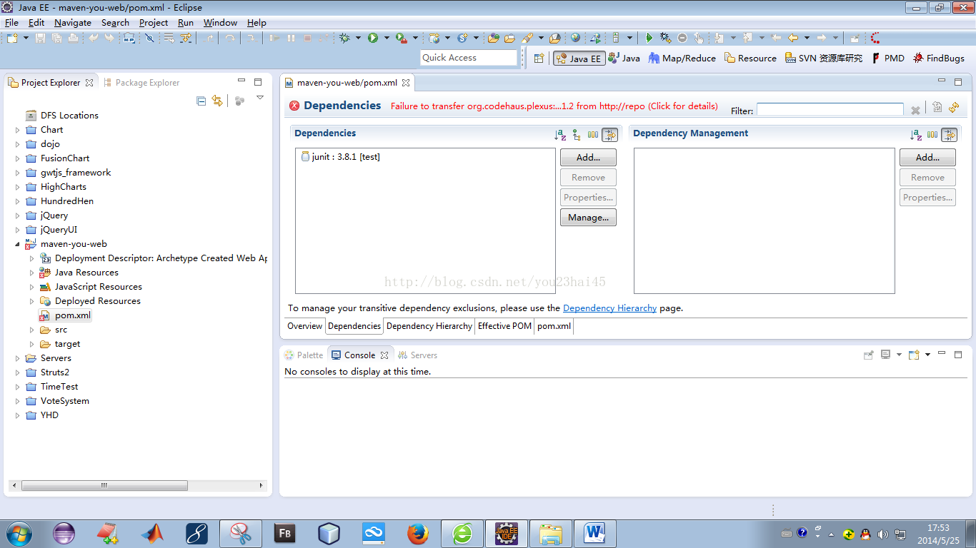Expand the Java Resources node
Image resolution: width=976 pixels, height=548 pixels.
[x=32, y=273]
